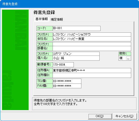Click the empty 部署名 input field
This screenshot has height=121, width=139.
[92, 48]
